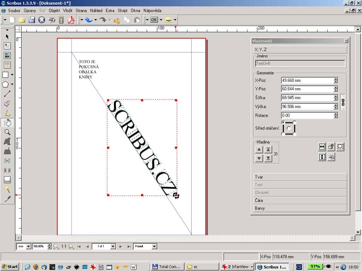Export as PDF with the red Acrobat icon
362x272 pixels.
click(x=71, y=20)
